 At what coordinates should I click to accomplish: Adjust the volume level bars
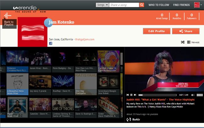pos(200,95)
